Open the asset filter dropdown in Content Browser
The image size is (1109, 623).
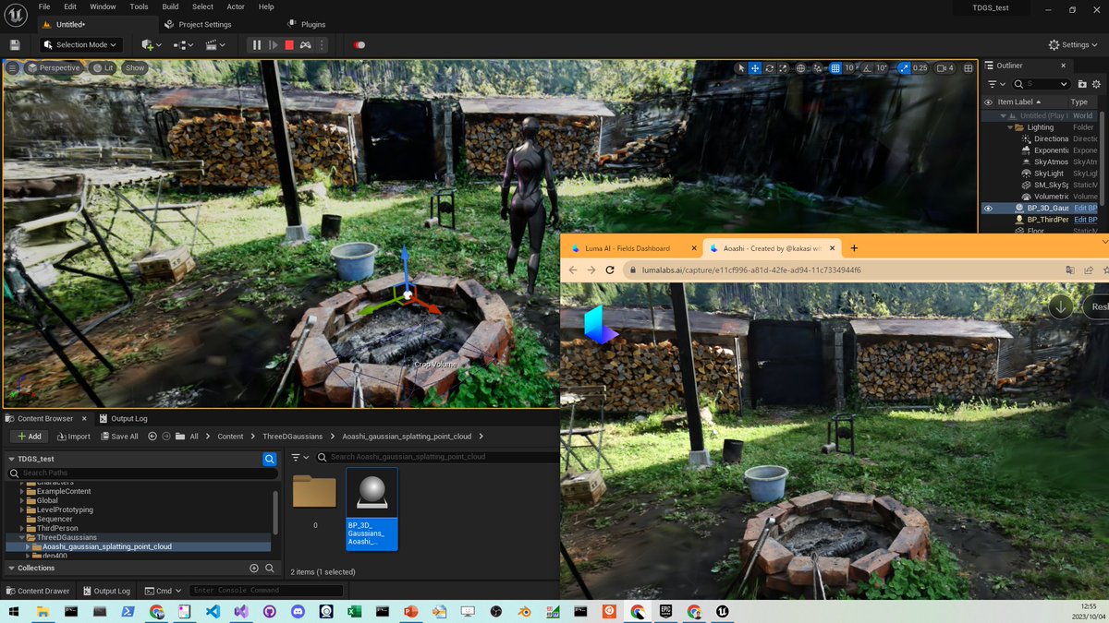click(x=299, y=457)
